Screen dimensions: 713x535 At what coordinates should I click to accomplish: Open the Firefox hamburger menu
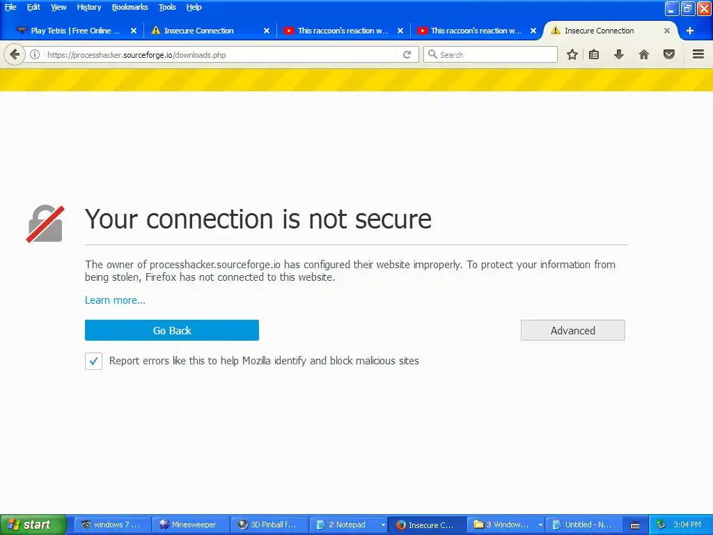tap(698, 54)
